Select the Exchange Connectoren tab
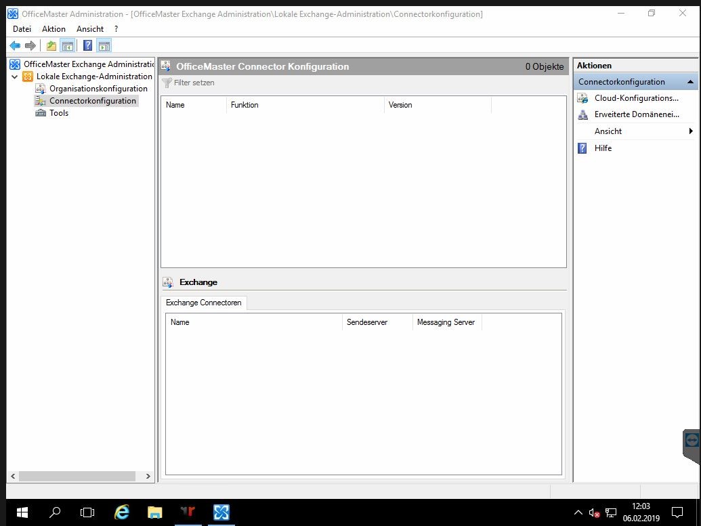The height and width of the screenshot is (526, 701). coord(203,303)
